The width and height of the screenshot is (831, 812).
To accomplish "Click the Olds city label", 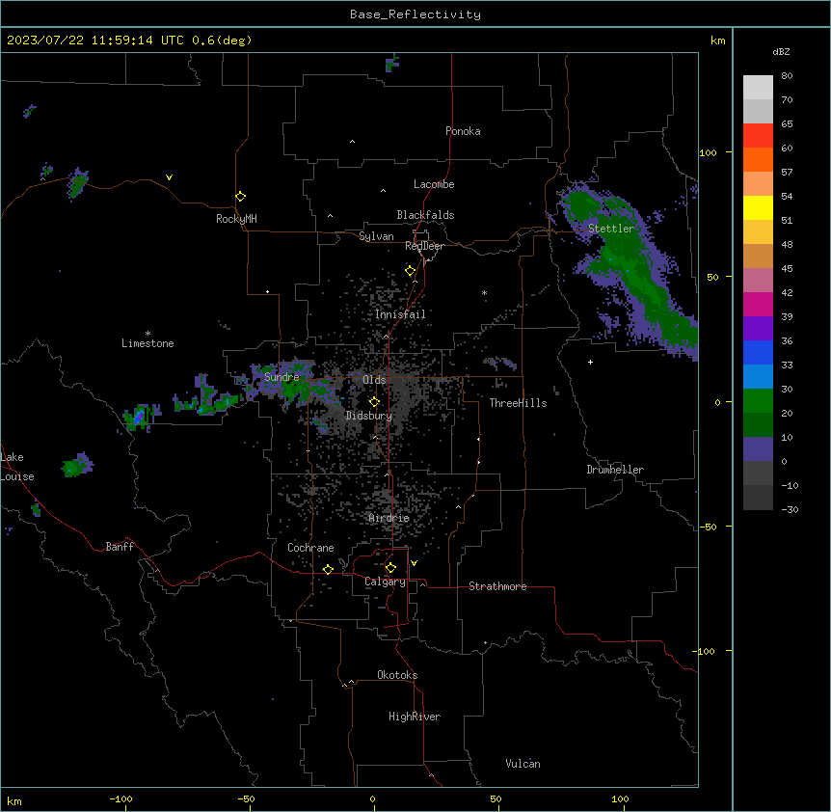I will pos(374,380).
